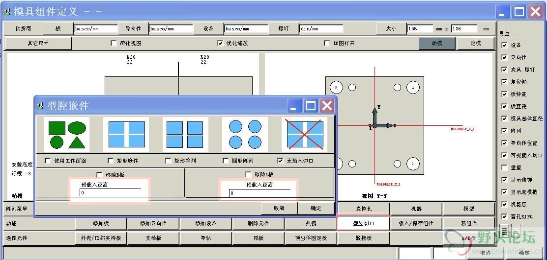This screenshot has width=547, height=260.
Task: Click 新组件 button
Action: coord(469,223)
